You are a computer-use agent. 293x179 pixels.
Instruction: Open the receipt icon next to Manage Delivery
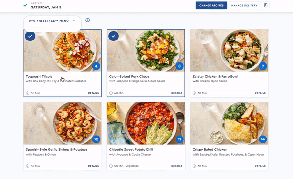tap(266, 5)
